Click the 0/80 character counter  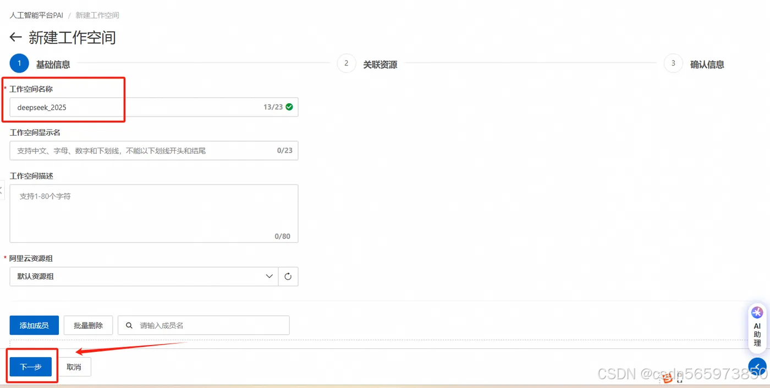[283, 236]
